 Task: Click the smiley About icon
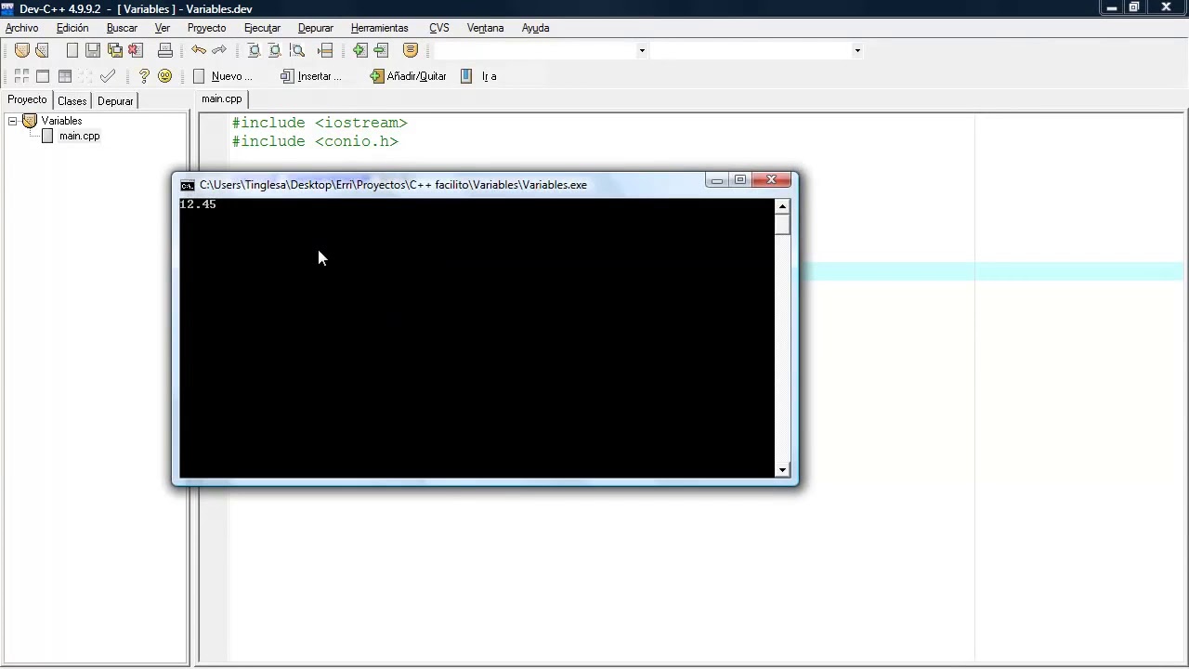pos(165,76)
